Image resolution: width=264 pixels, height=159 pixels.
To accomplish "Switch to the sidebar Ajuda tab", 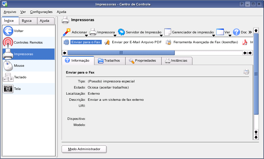I will [x=46, y=21].
